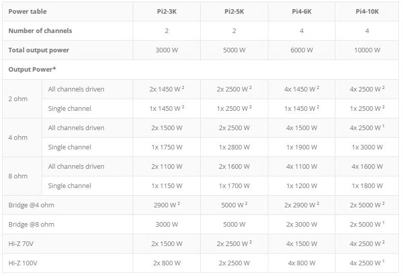Viewport: 403px width, 276px height.
Task: Click the 1x 1800 W cell
Action: coord(367,186)
